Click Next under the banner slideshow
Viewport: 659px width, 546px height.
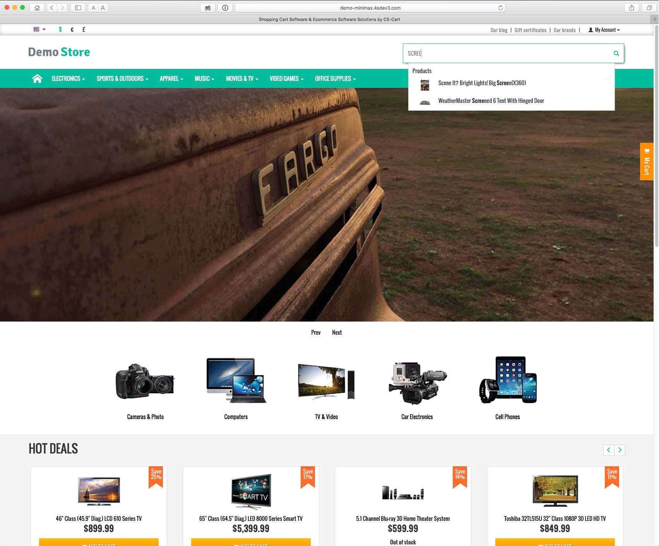pos(337,332)
